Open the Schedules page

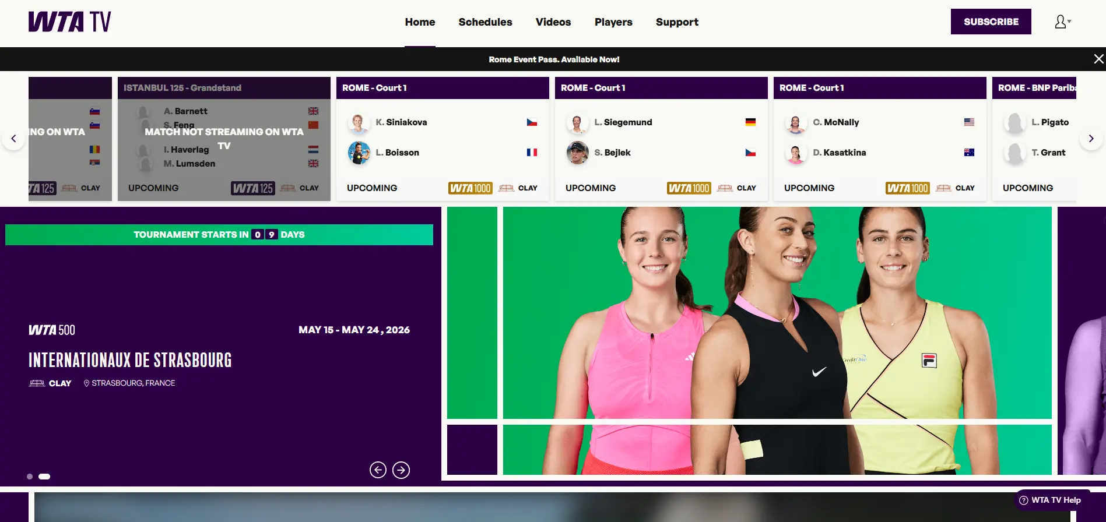[x=485, y=22]
